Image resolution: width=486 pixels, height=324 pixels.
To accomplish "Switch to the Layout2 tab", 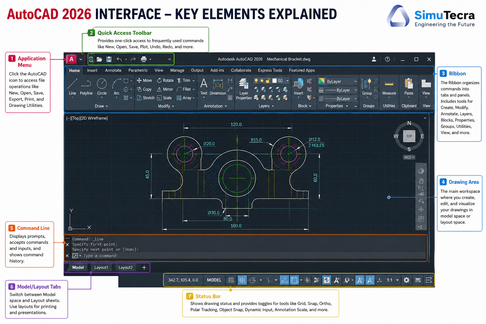I will point(126,268).
